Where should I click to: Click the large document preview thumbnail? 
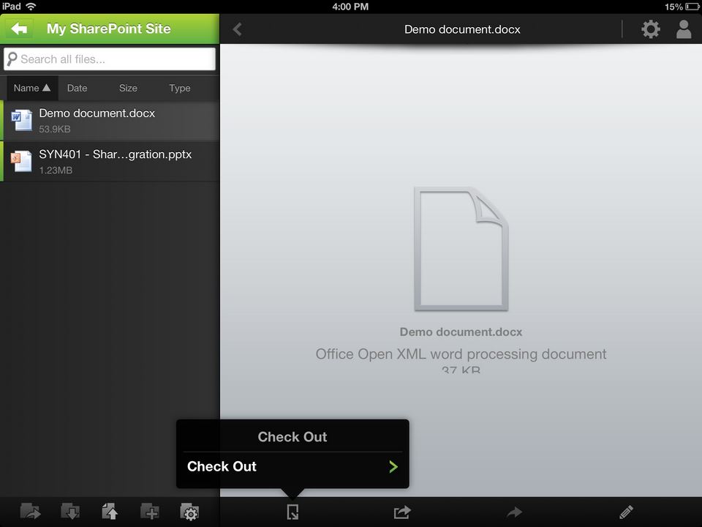461,249
